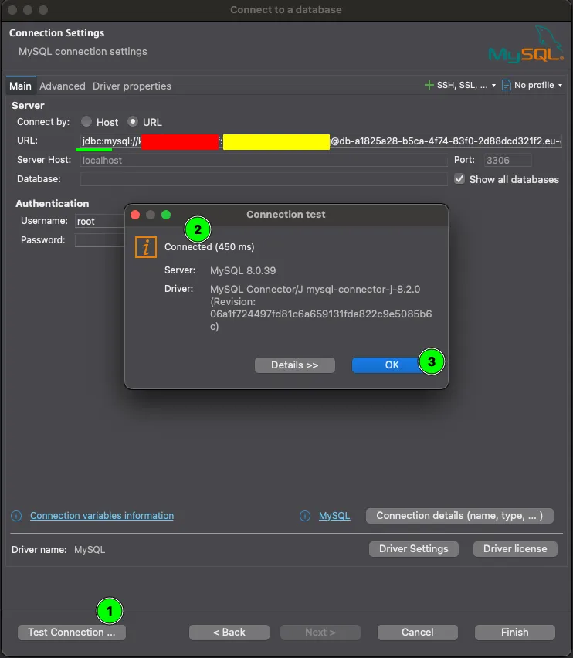Toggle Show all databases checkbox
Image resolution: width=573 pixels, height=658 pixels.
459,179
